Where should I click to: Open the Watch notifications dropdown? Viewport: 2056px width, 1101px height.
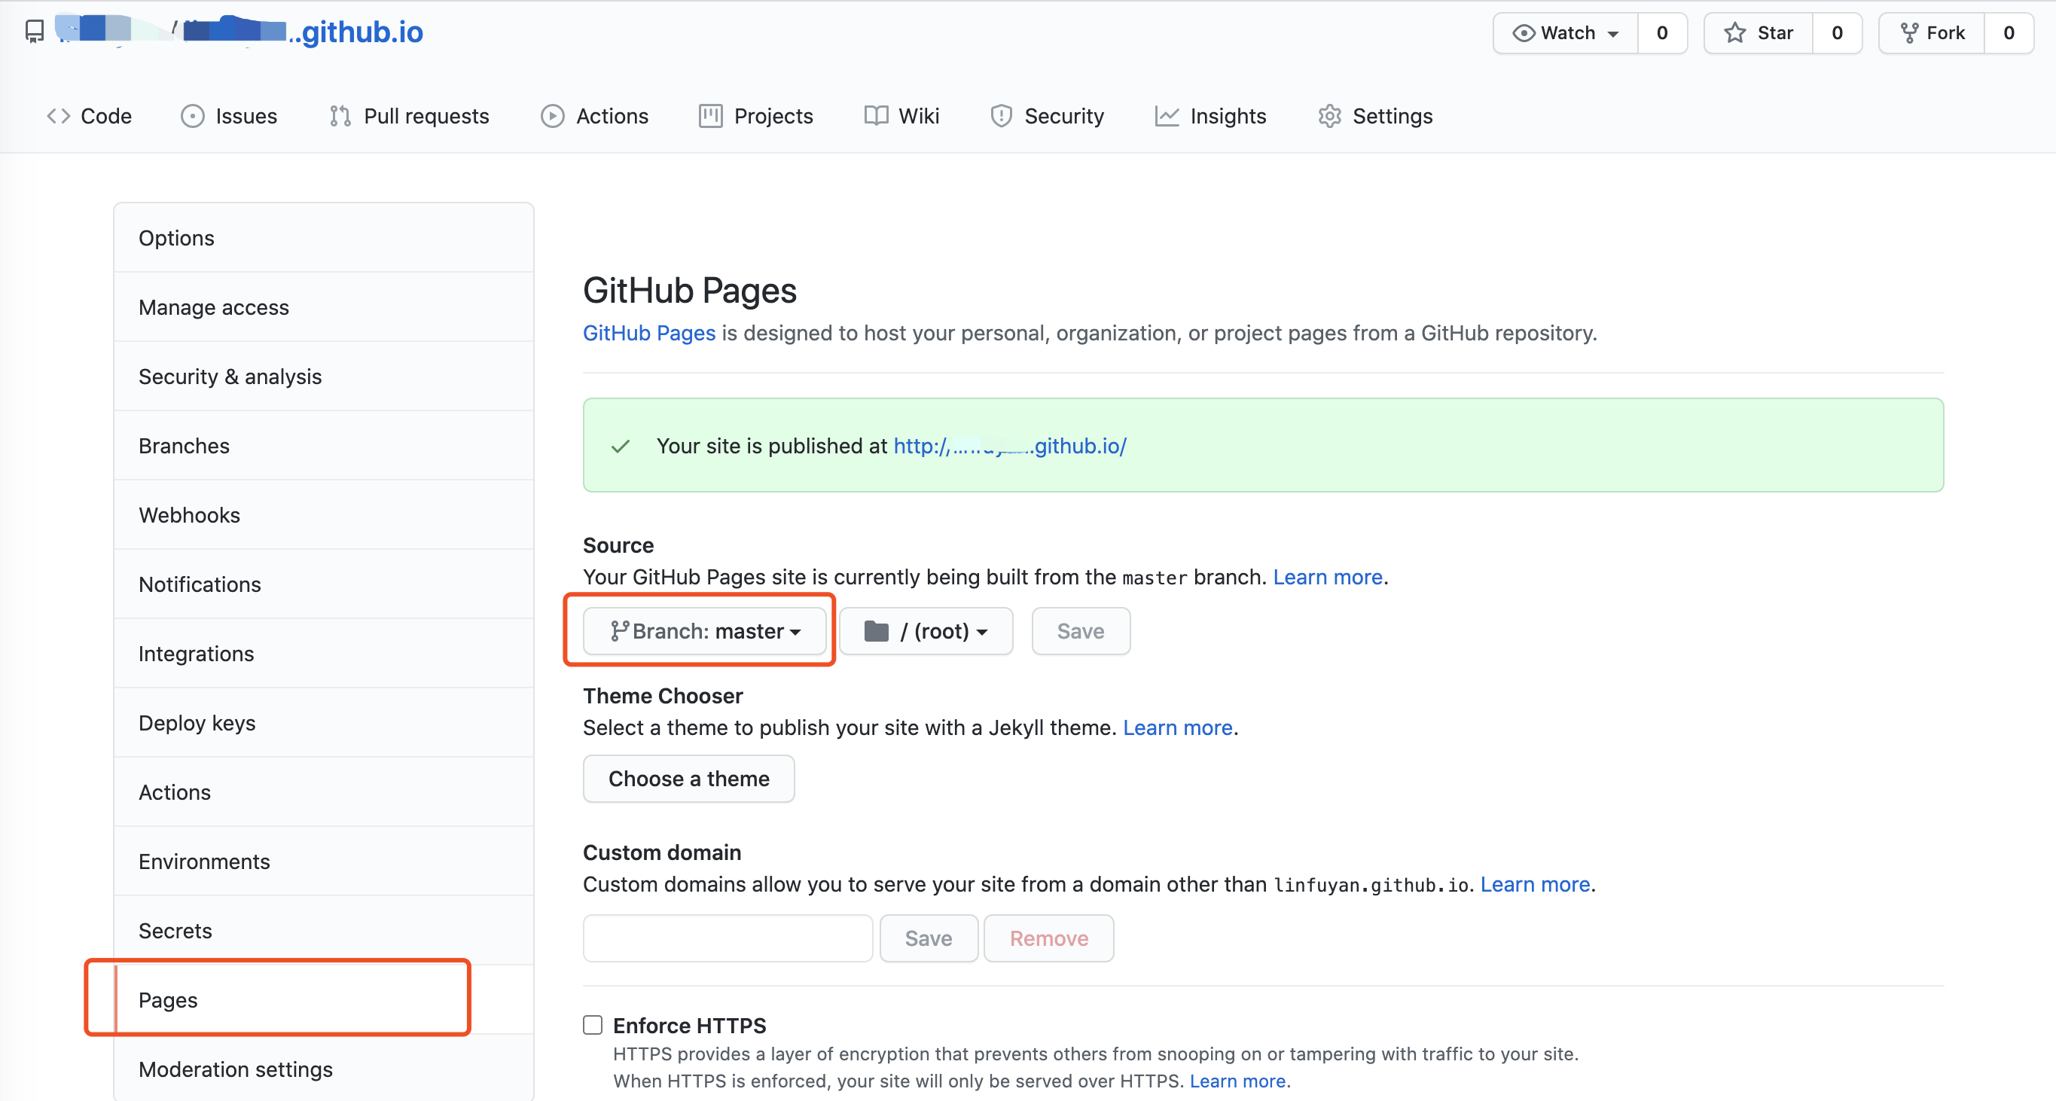click(1565, 32)
